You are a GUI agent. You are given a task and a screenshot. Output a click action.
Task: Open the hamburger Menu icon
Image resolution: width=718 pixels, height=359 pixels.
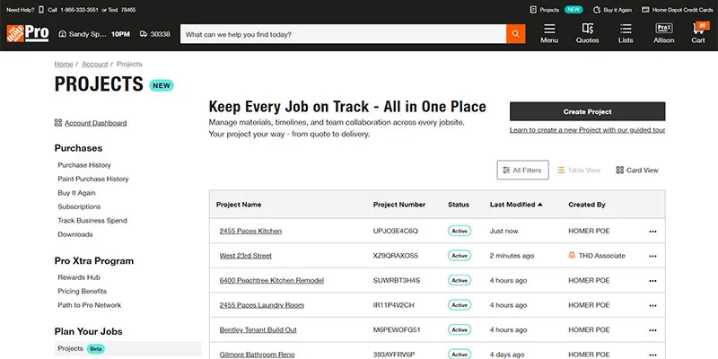(x=549, y=33)
